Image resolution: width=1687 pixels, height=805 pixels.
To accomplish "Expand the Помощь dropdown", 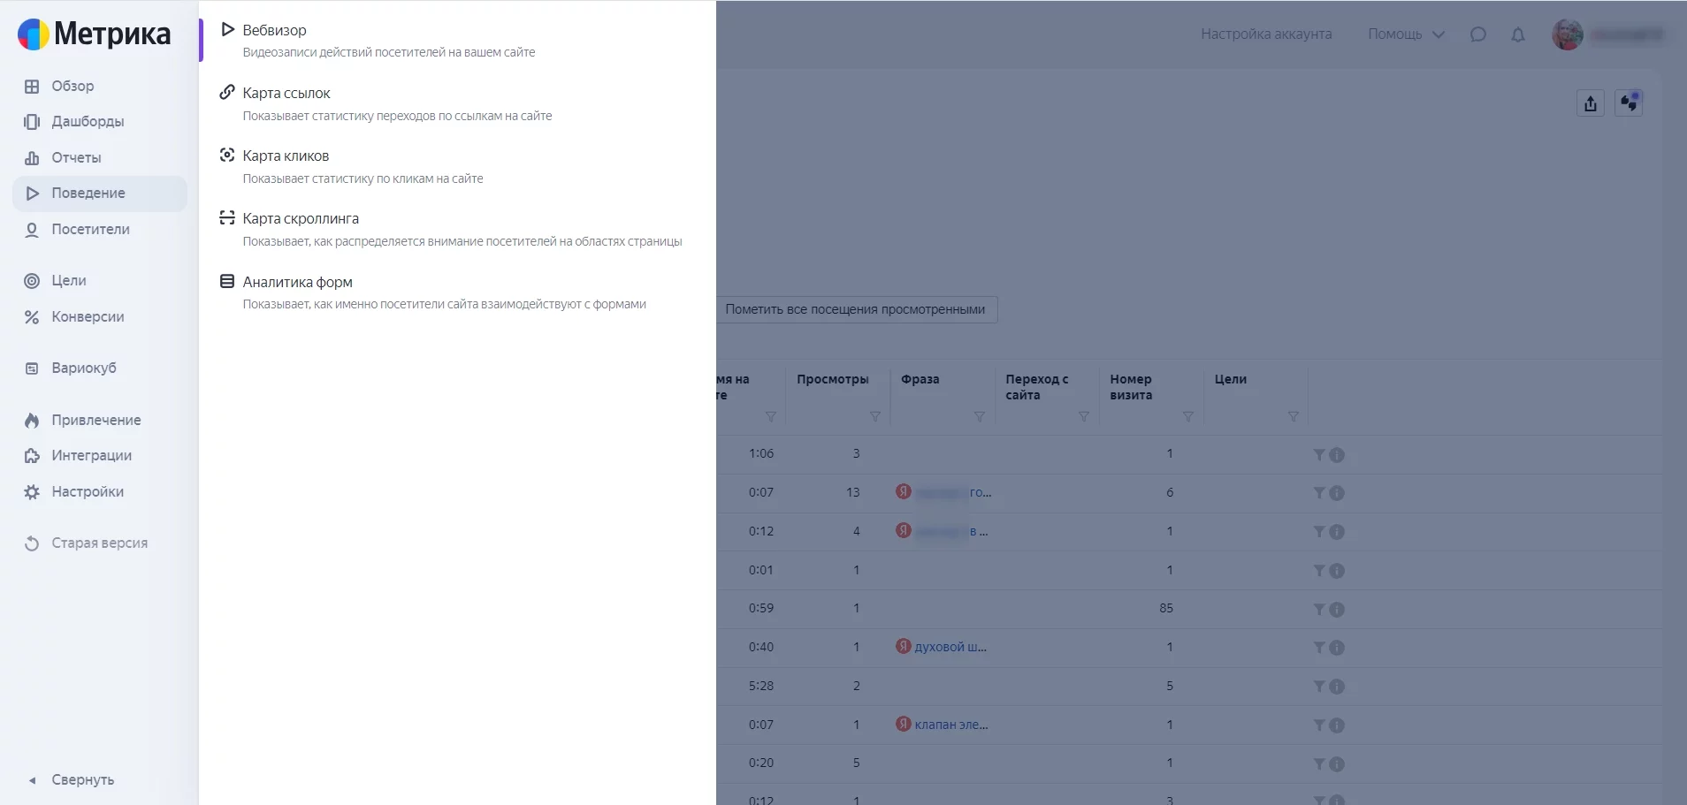I will point(1406,34).
